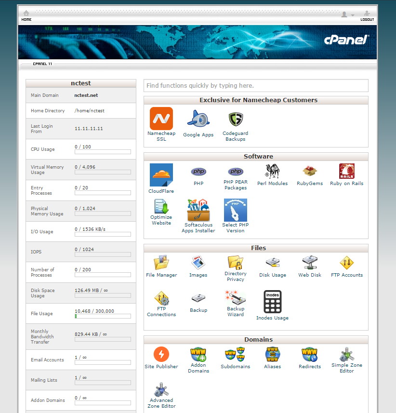Screen dimensions: 396x413
Task: Click the Mailing Lists label
Action: click(x=44, y=380)
